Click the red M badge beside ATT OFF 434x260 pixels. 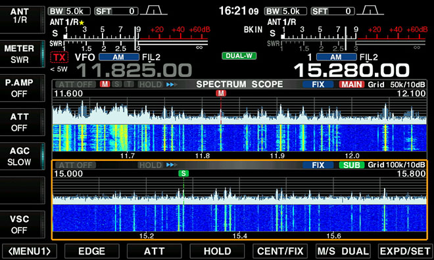(x=105, y=84)
